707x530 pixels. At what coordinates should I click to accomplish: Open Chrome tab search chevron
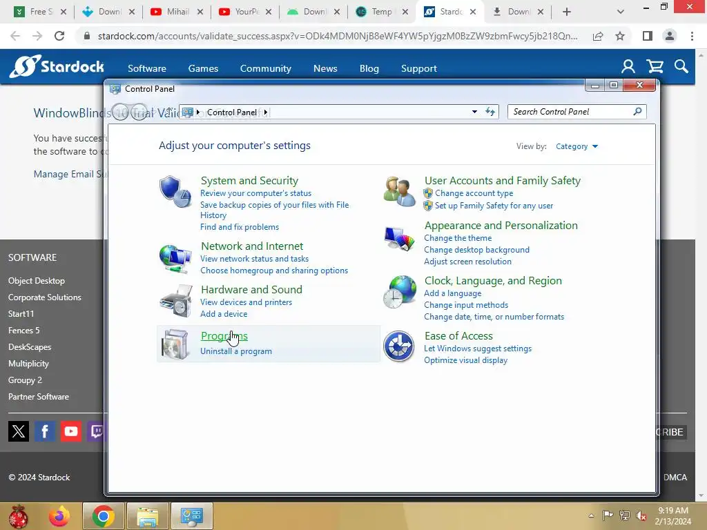click(x=621, y=12)
